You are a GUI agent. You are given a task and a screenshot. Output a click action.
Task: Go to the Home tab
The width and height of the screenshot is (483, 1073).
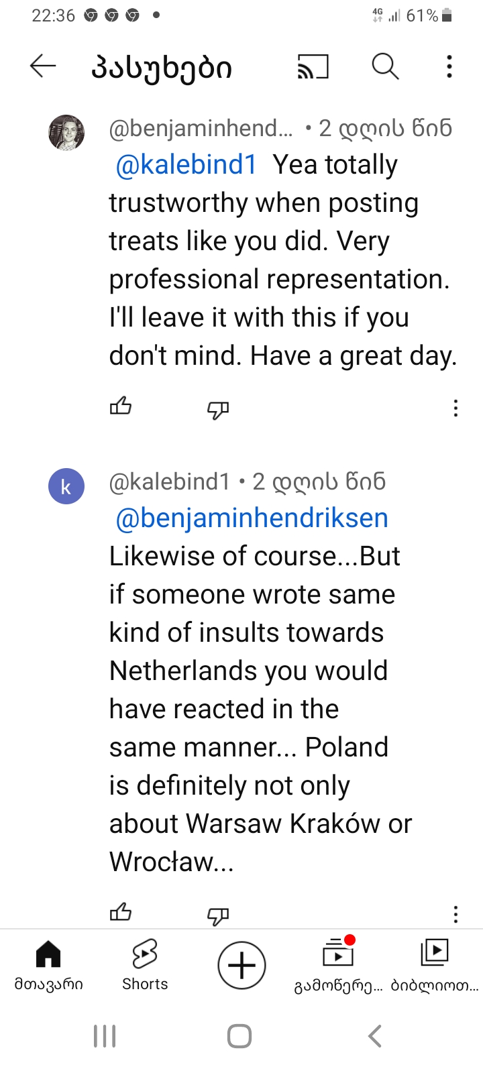(x=48, y=964)
